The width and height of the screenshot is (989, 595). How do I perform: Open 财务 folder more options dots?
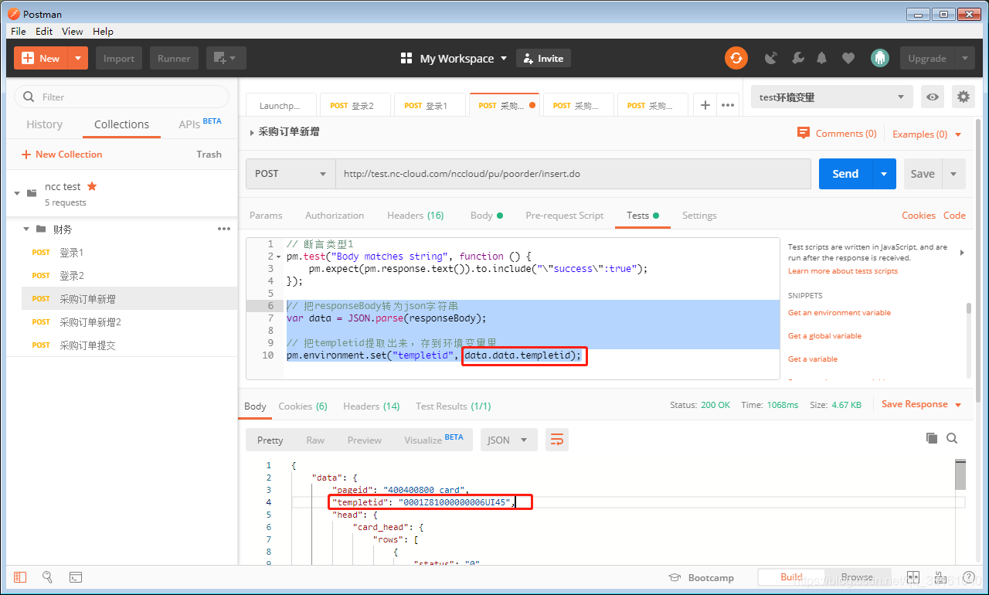pyautogui.click(x=224, y=229)
